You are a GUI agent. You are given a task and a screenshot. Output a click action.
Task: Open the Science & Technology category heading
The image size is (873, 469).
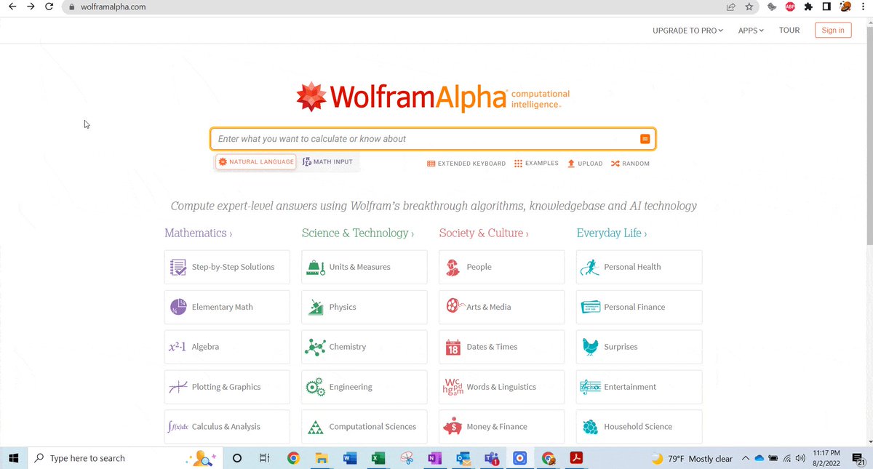[357, 233]
